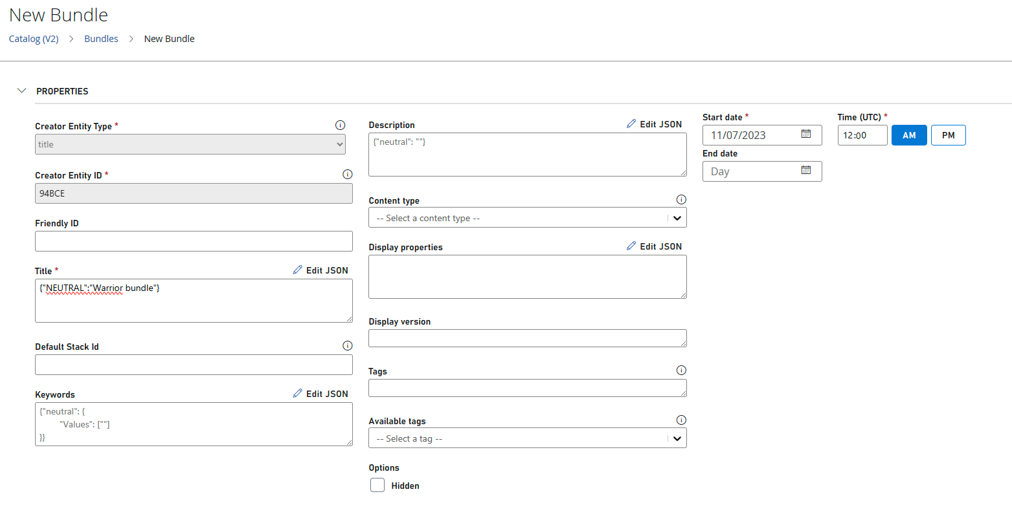
Task: Go to Catalog (V2) breadcrumb
Action: [34, 39]
